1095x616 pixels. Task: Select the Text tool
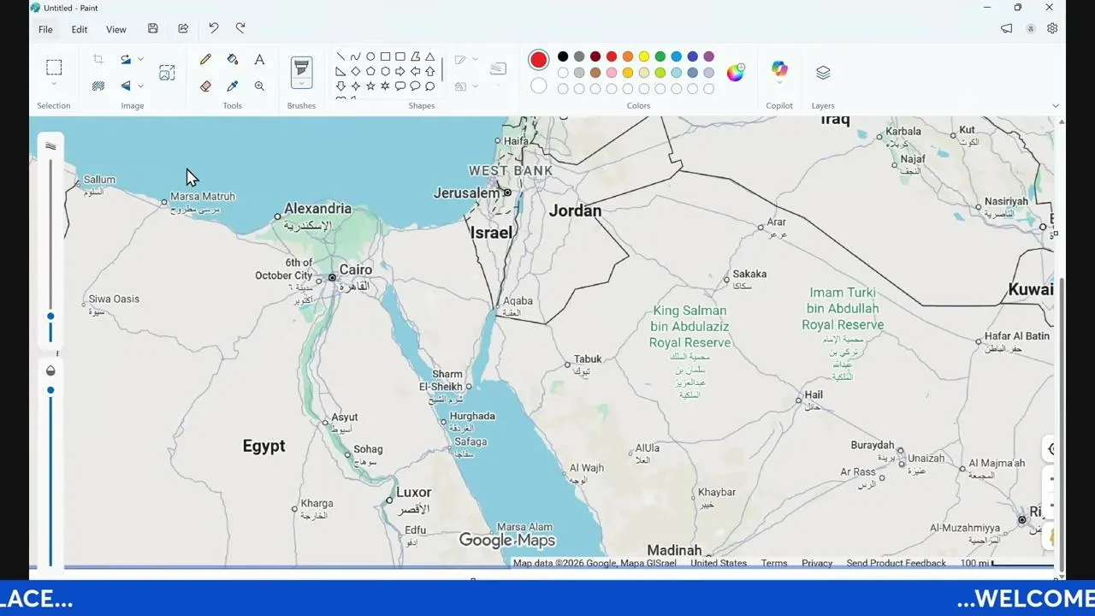259,60
